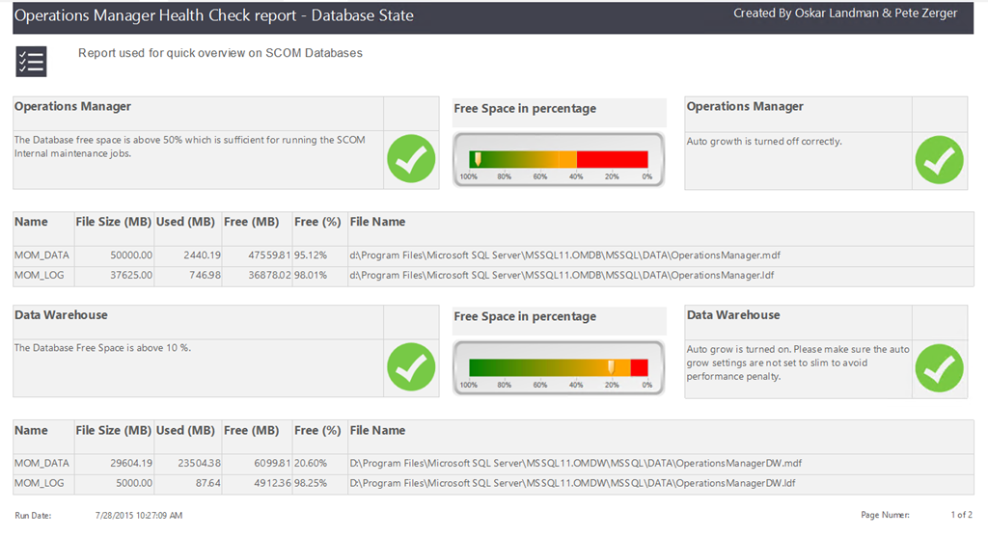988x537 pixels.
Task: Click the OperationsManagerDW.mdf file path
Action: point(576,463)
